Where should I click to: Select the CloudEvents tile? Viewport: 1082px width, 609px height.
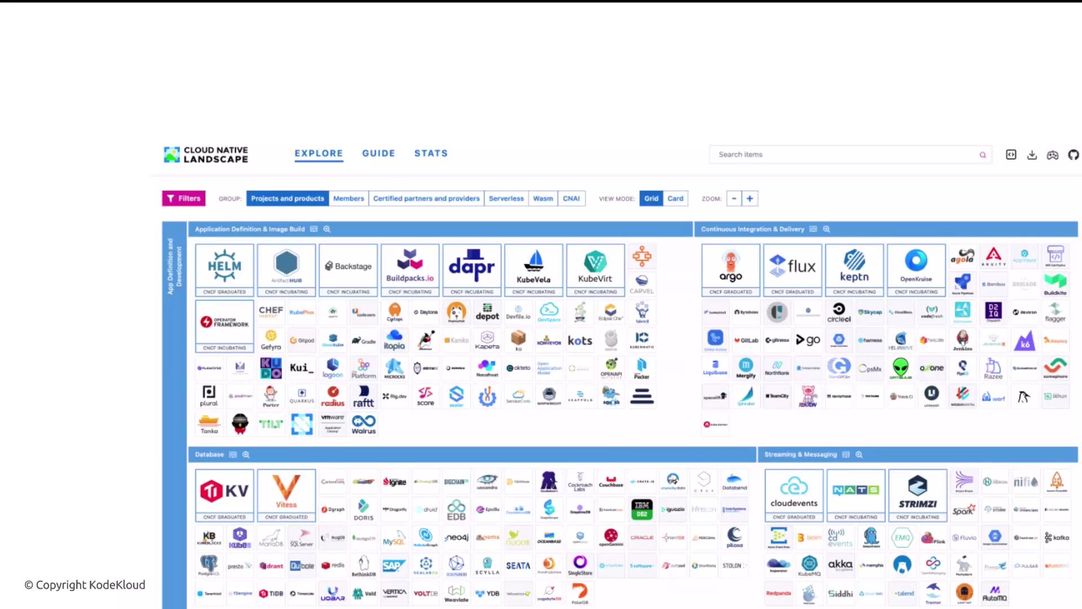click(794, 495)
